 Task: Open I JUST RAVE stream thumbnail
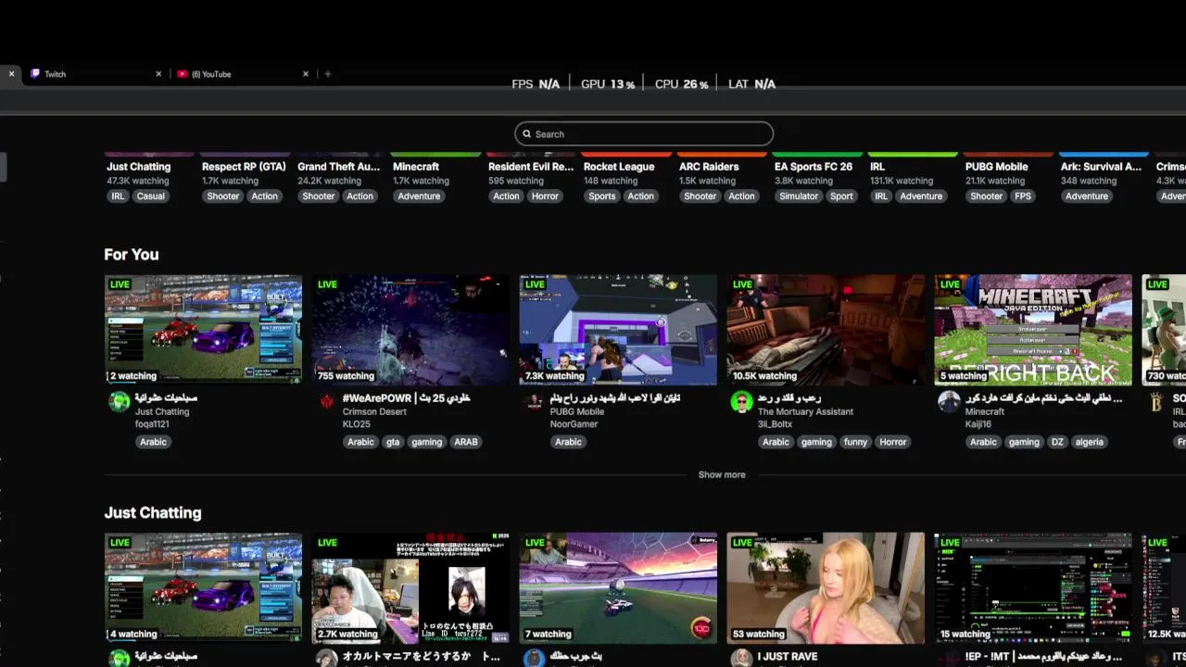826,588
